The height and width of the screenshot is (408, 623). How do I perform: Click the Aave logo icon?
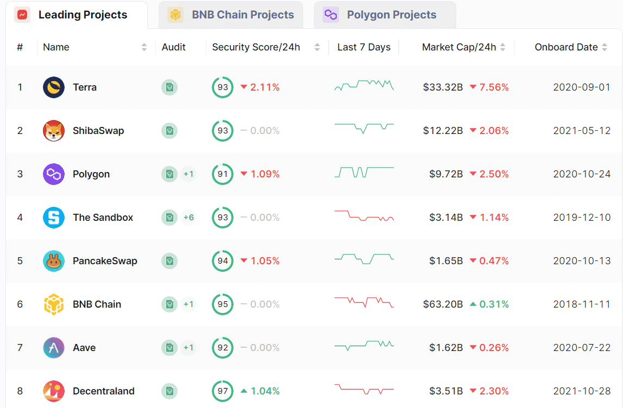54,348
